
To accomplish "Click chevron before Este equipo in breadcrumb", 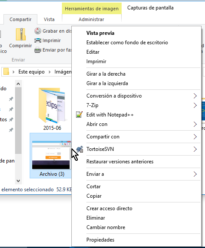I will coord(13,72).
